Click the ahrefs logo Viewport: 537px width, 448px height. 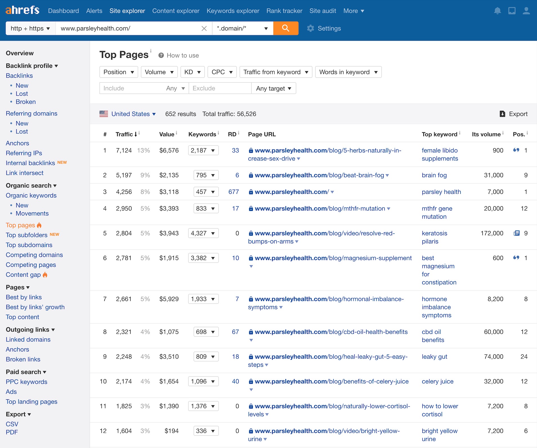click(x=23, y=10)
